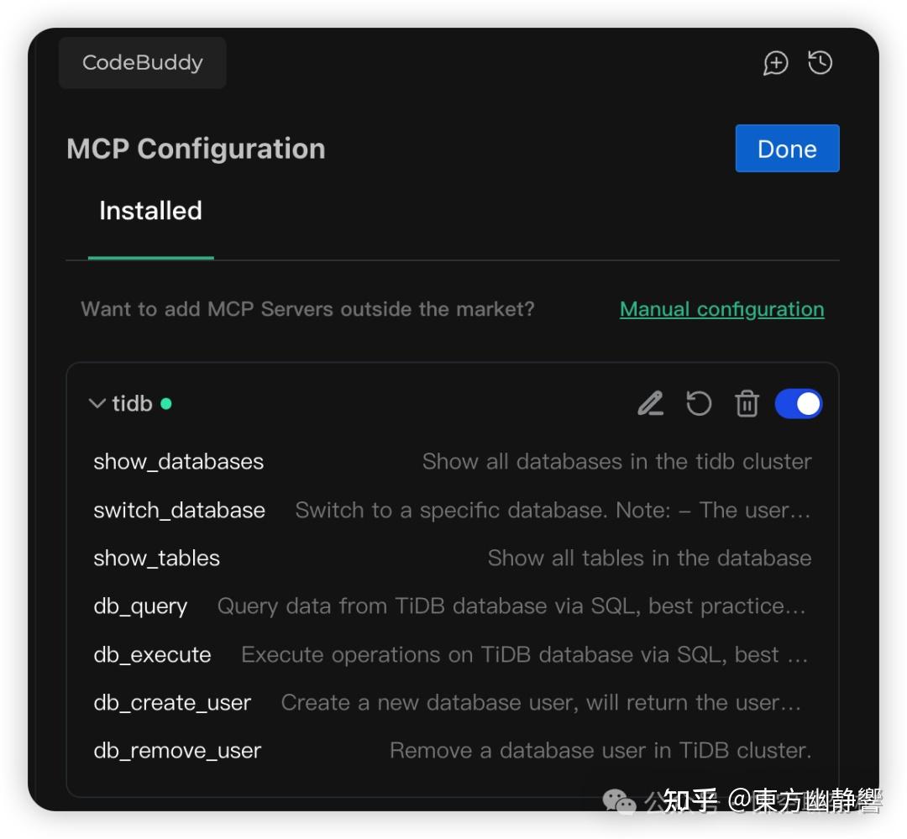907x839 pixels.
Task: Click the tidb server name
Action: [132, 403]
